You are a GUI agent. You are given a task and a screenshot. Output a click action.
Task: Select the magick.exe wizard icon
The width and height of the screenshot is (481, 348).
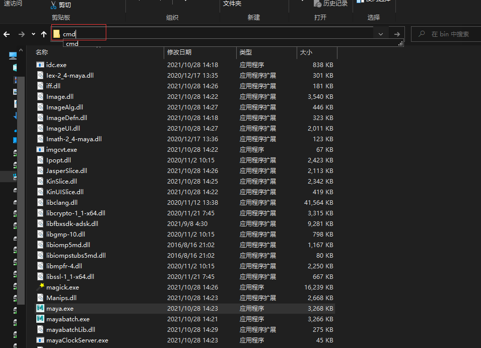coord(40,287)
